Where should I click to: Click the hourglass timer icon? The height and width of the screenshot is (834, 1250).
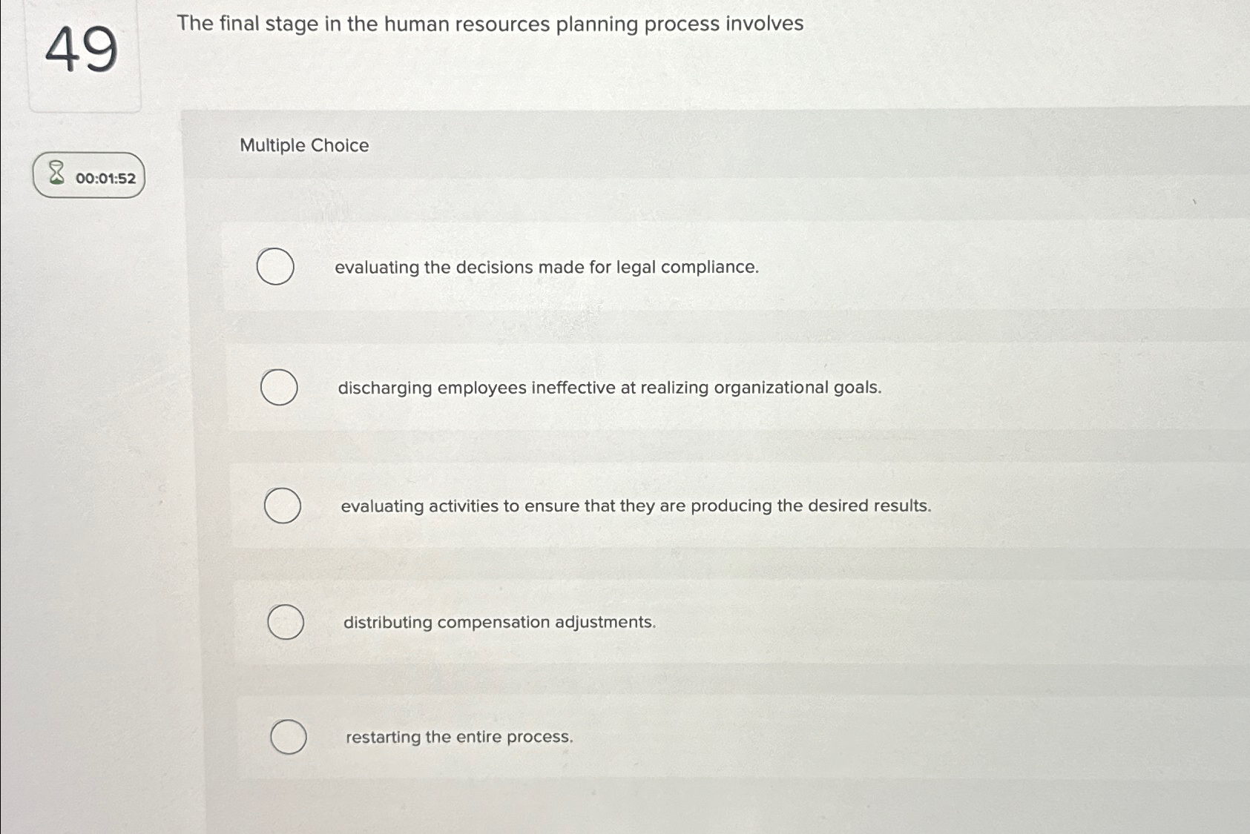pyautogui.click(x=55, y=174)
